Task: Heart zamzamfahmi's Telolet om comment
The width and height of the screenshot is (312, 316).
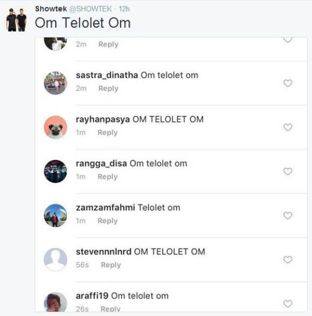Action: (x=288, y=216)
